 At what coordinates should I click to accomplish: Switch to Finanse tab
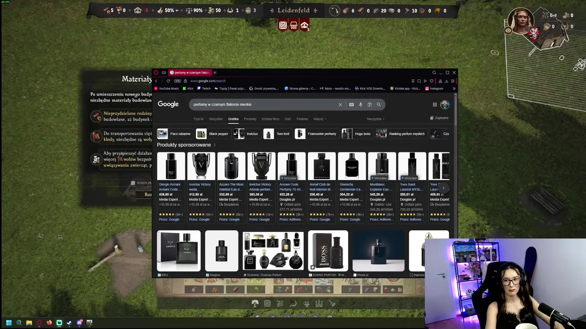coord(302,119)
